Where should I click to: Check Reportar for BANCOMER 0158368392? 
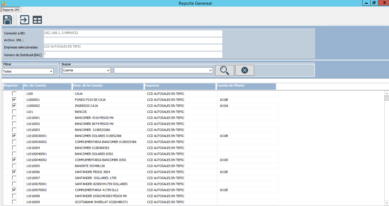[x=14, y=148]
